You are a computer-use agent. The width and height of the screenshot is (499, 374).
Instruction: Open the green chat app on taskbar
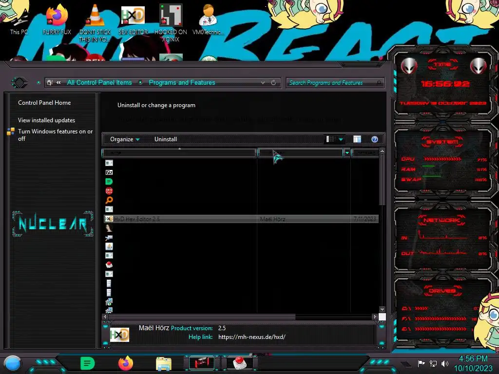click(87, 363)
